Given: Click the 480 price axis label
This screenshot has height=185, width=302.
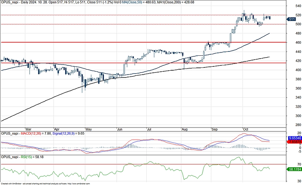Looking at the screenshot, I should tap(298, 33).
